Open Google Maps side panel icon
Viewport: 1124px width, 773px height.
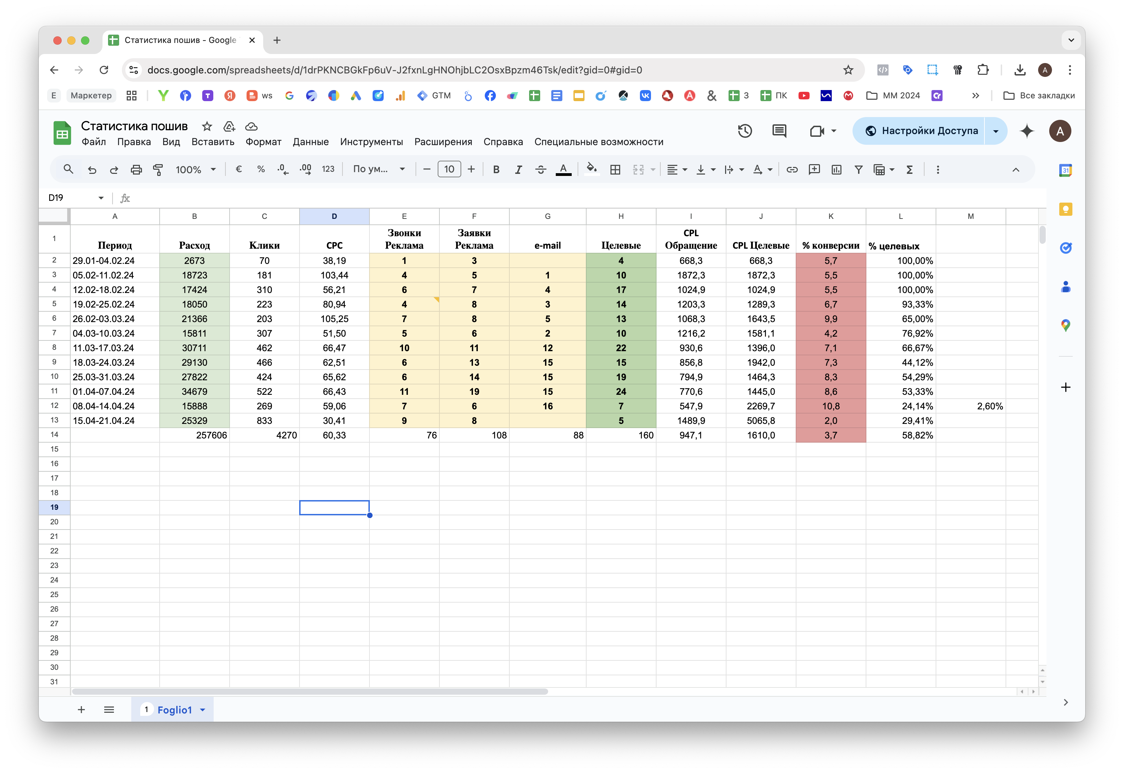pos(1065,326)
